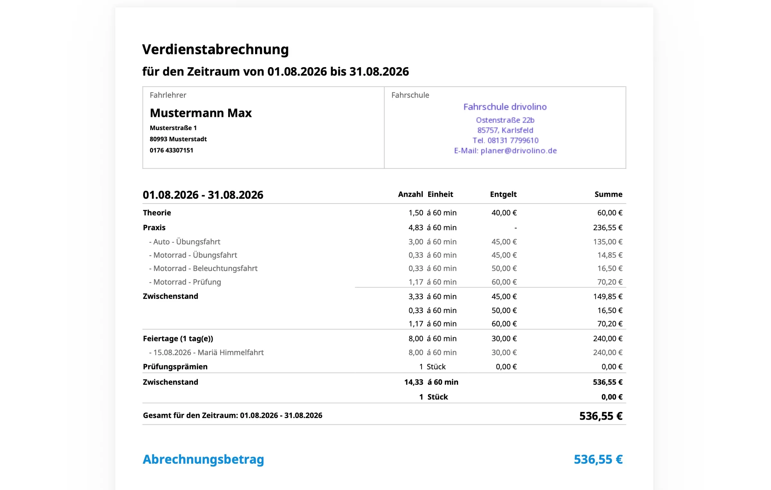Click the subtitle für den Zeitraum von 01.08.2026
This screenshot has width=771, height=490.
(x=276, y=72)
